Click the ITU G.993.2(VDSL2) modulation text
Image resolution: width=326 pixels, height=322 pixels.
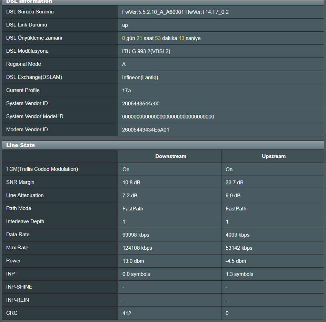tap(146, 51)
